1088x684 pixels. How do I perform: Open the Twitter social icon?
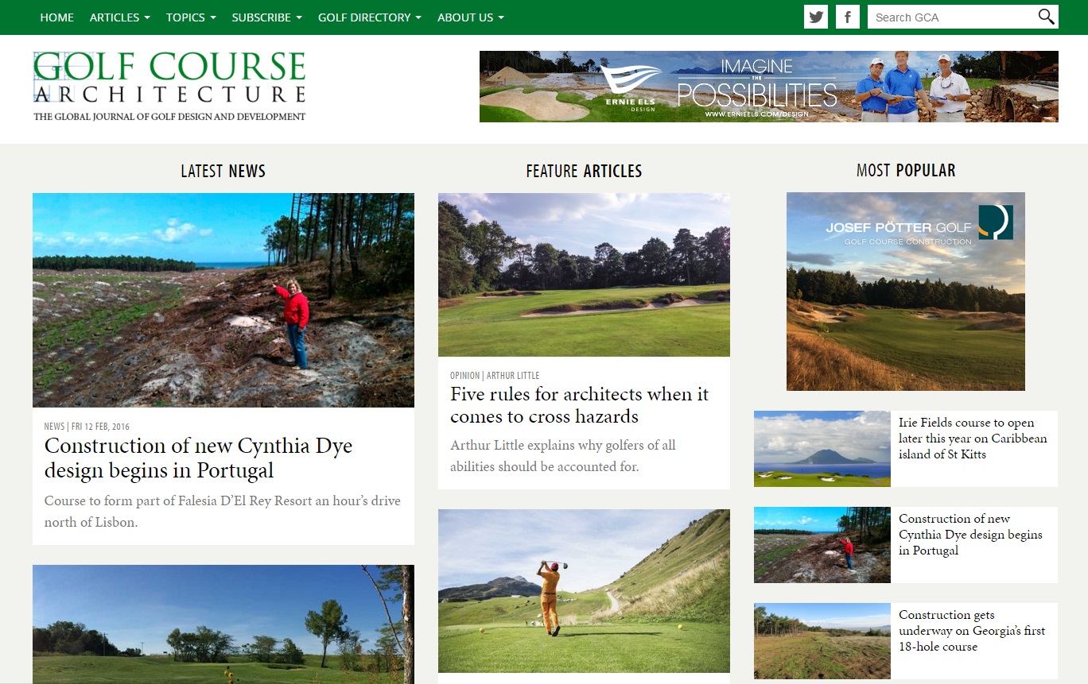[x=816, y=17]
